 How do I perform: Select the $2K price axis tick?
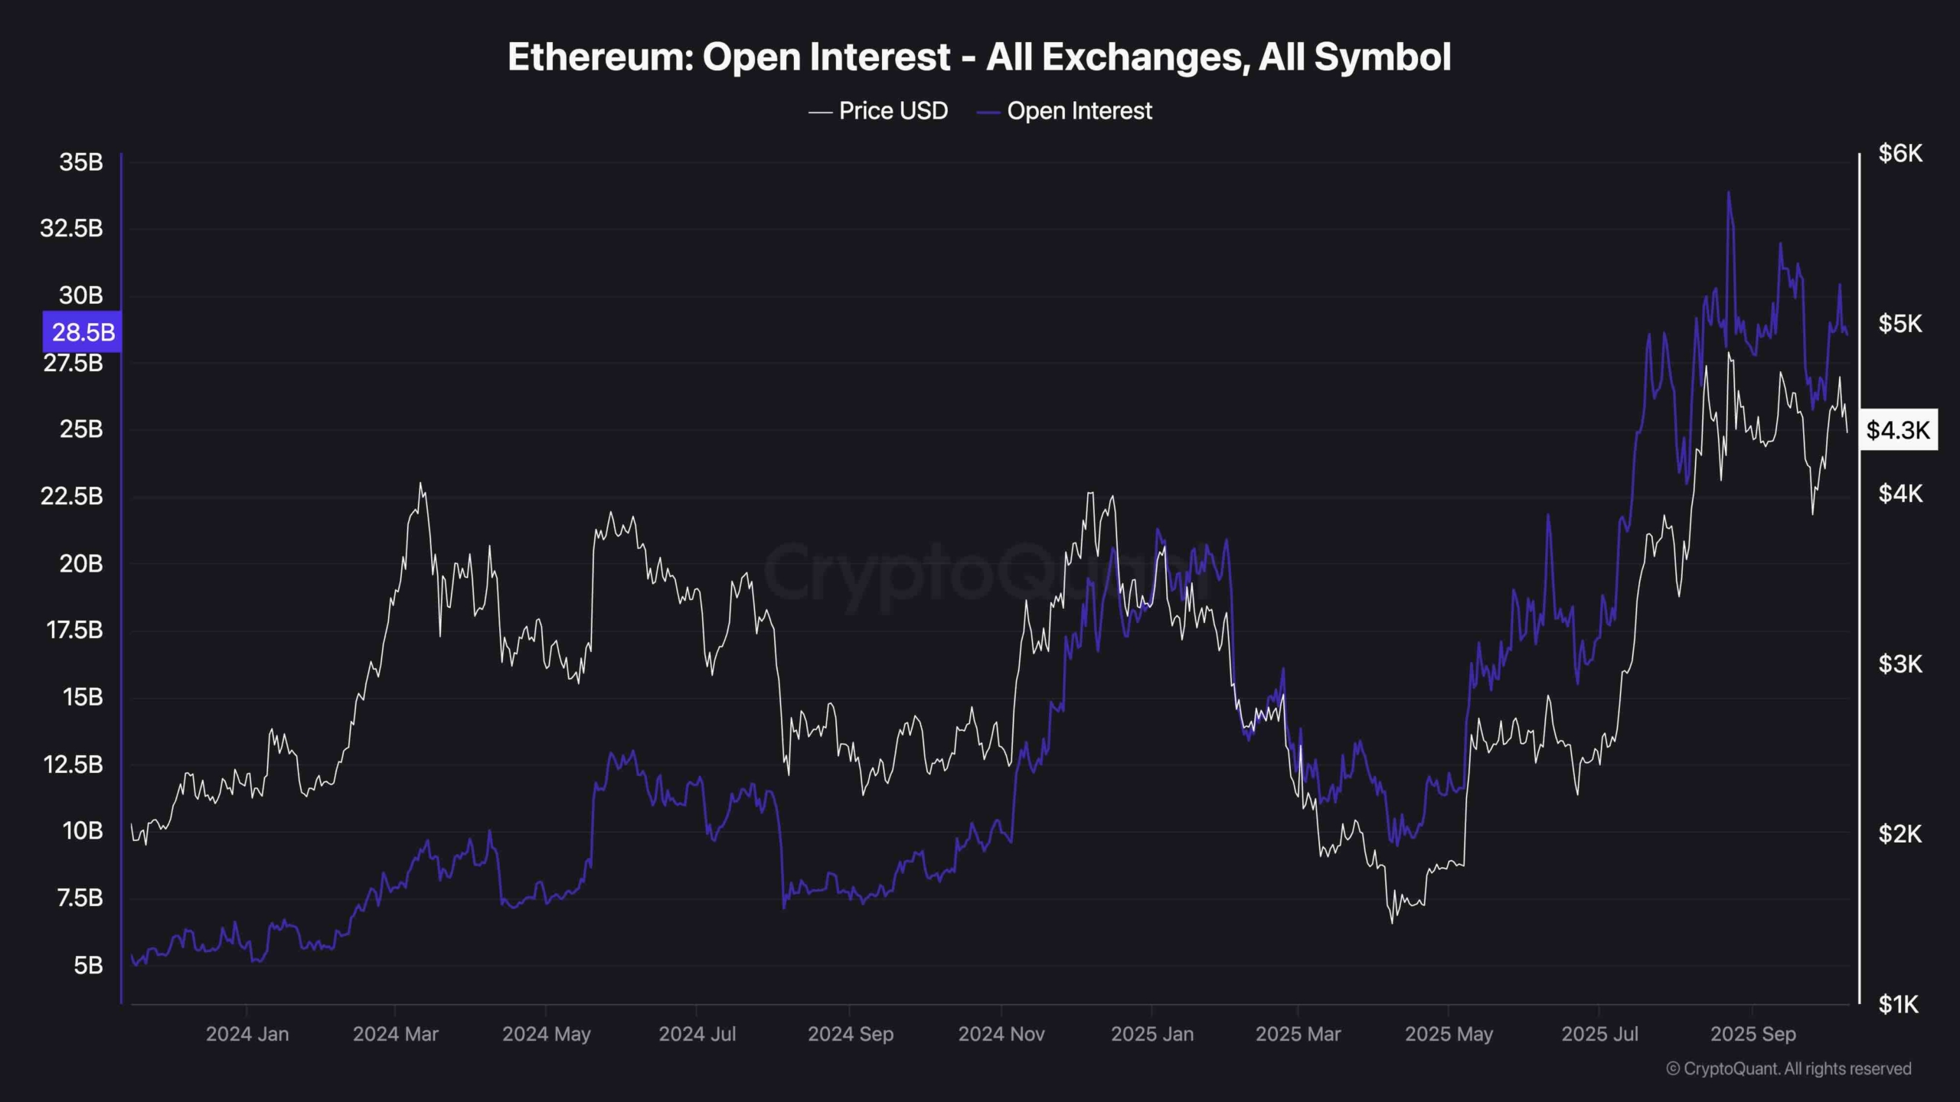1900,833
